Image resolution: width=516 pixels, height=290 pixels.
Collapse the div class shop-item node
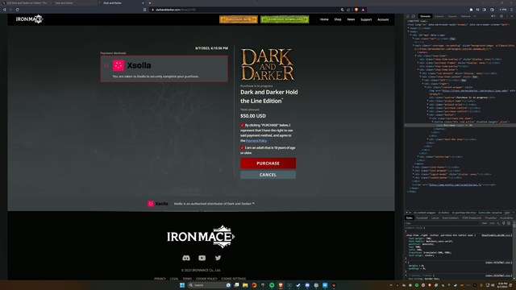coord(415,56)
